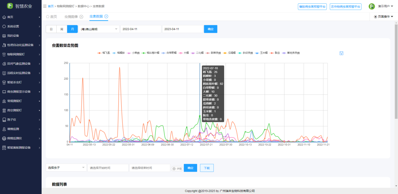Click 确定 button next to 下载
The width and height of the screenshot is (398, 194).
pos(191,168)
